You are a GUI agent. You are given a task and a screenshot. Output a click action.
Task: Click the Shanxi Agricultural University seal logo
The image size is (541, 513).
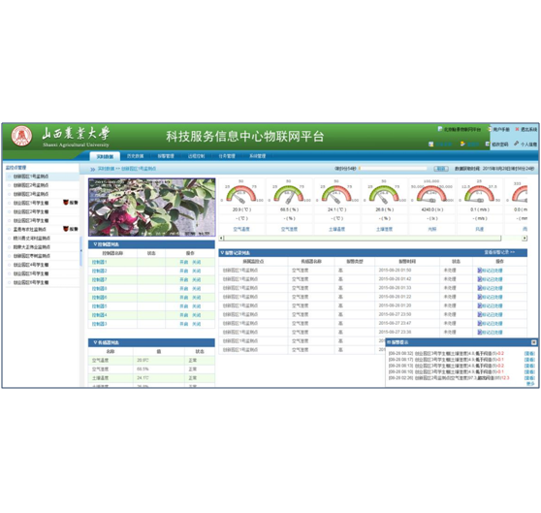(21, 137)
